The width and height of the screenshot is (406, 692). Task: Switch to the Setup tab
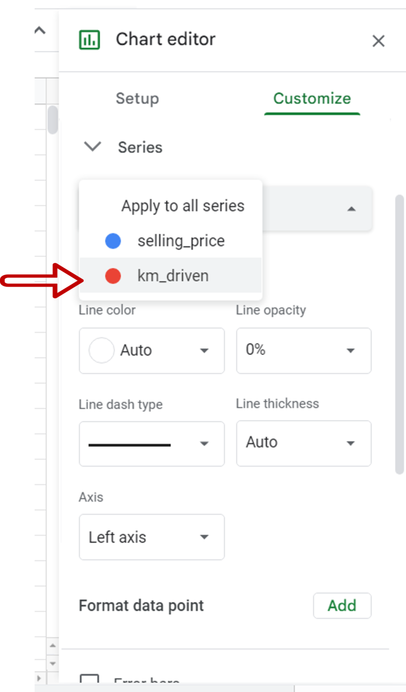point(137,98)
